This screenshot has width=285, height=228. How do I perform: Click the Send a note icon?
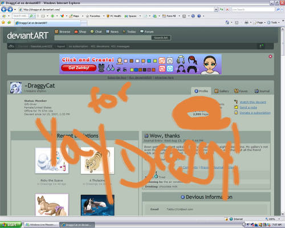[x=236, y=107]
